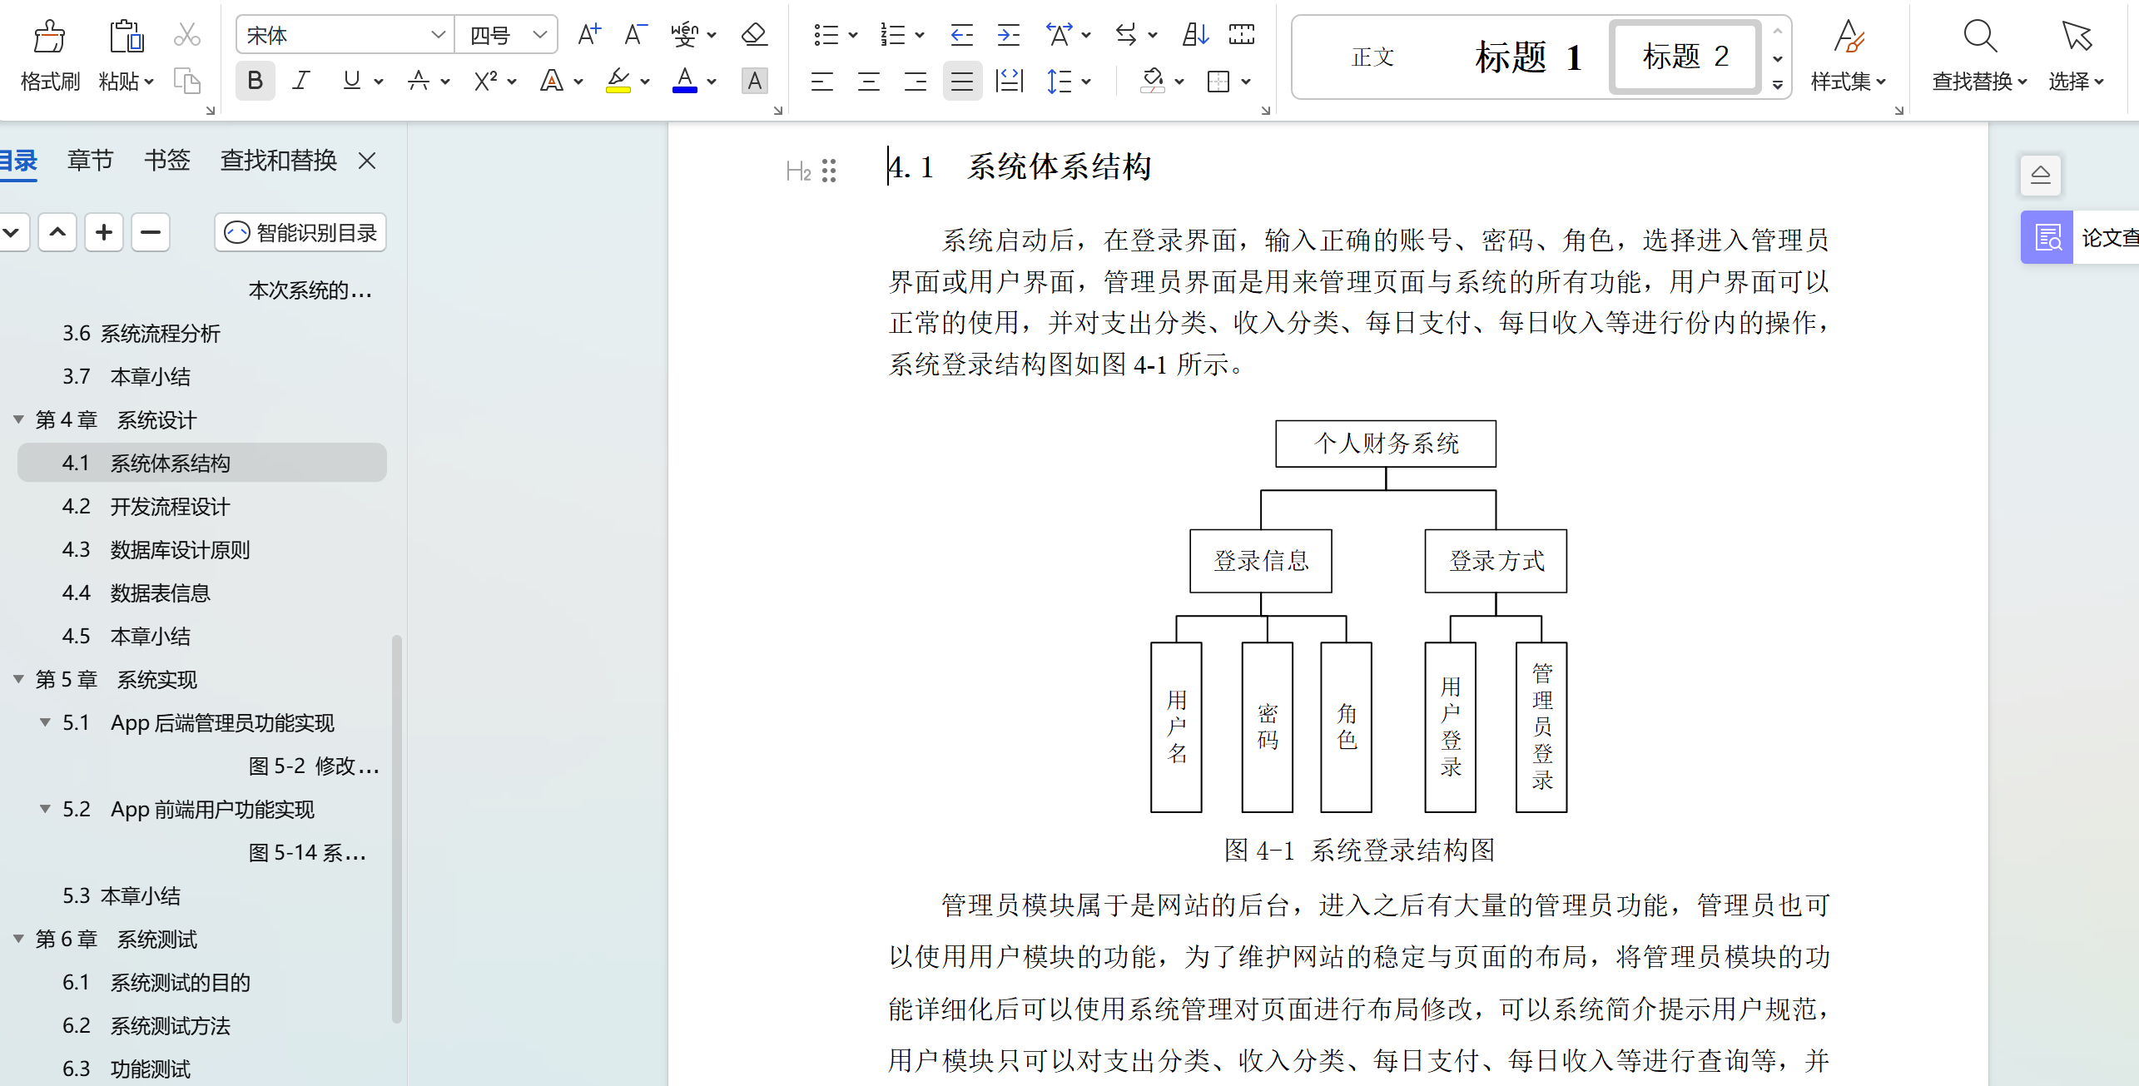2139x1086 pixels.
Task: Click the Copy icon beside paste
Action: (x=187, y=81)
